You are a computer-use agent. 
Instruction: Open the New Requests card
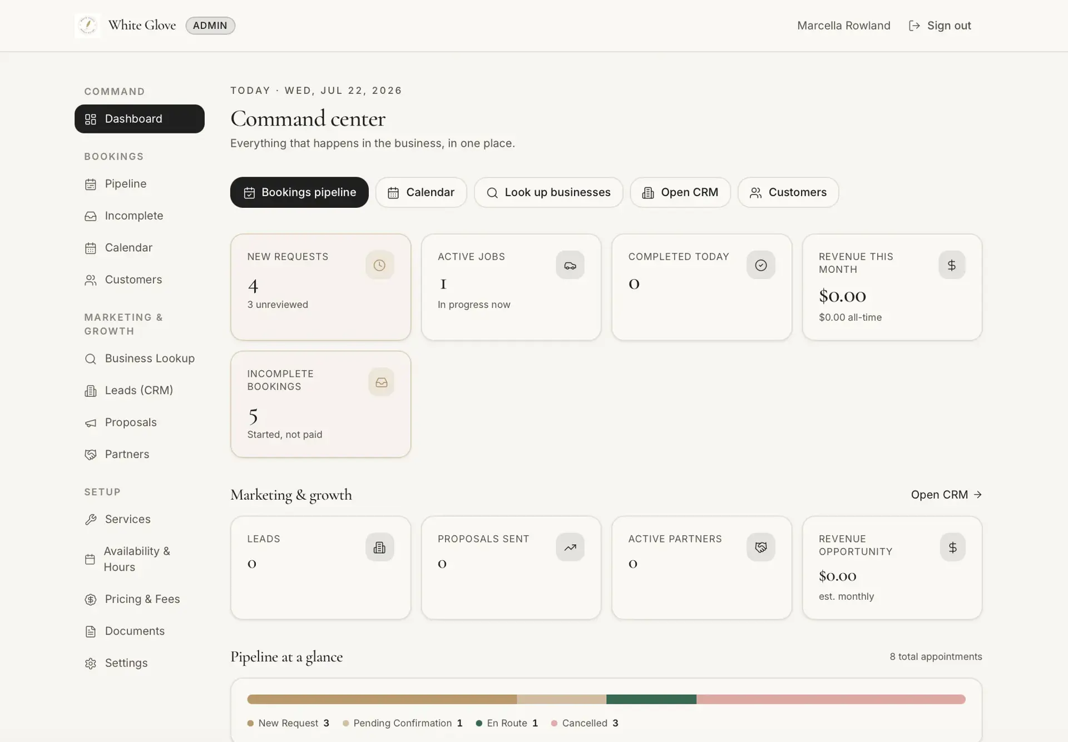point(321,287)
